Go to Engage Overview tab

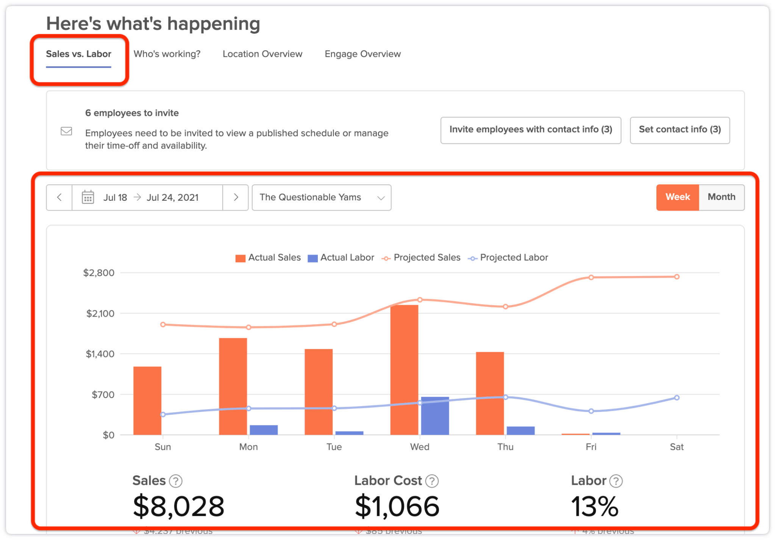point(362,54)
